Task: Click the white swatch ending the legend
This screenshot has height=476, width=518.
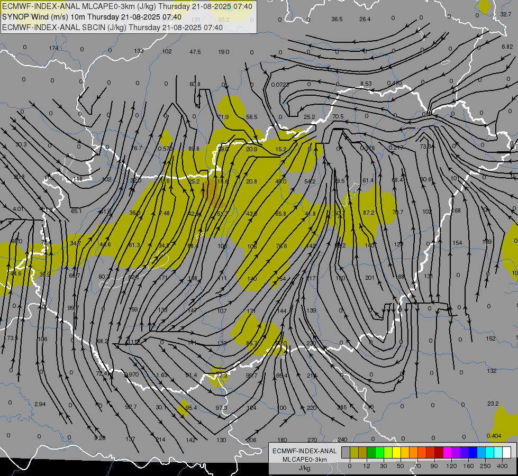Action: pos(507,453)
